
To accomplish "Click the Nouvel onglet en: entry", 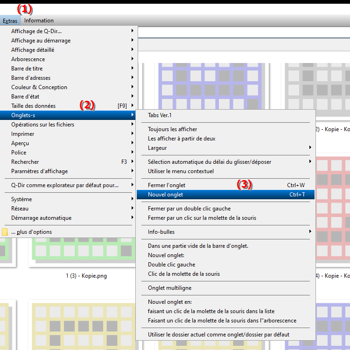I will coord(226,302).
